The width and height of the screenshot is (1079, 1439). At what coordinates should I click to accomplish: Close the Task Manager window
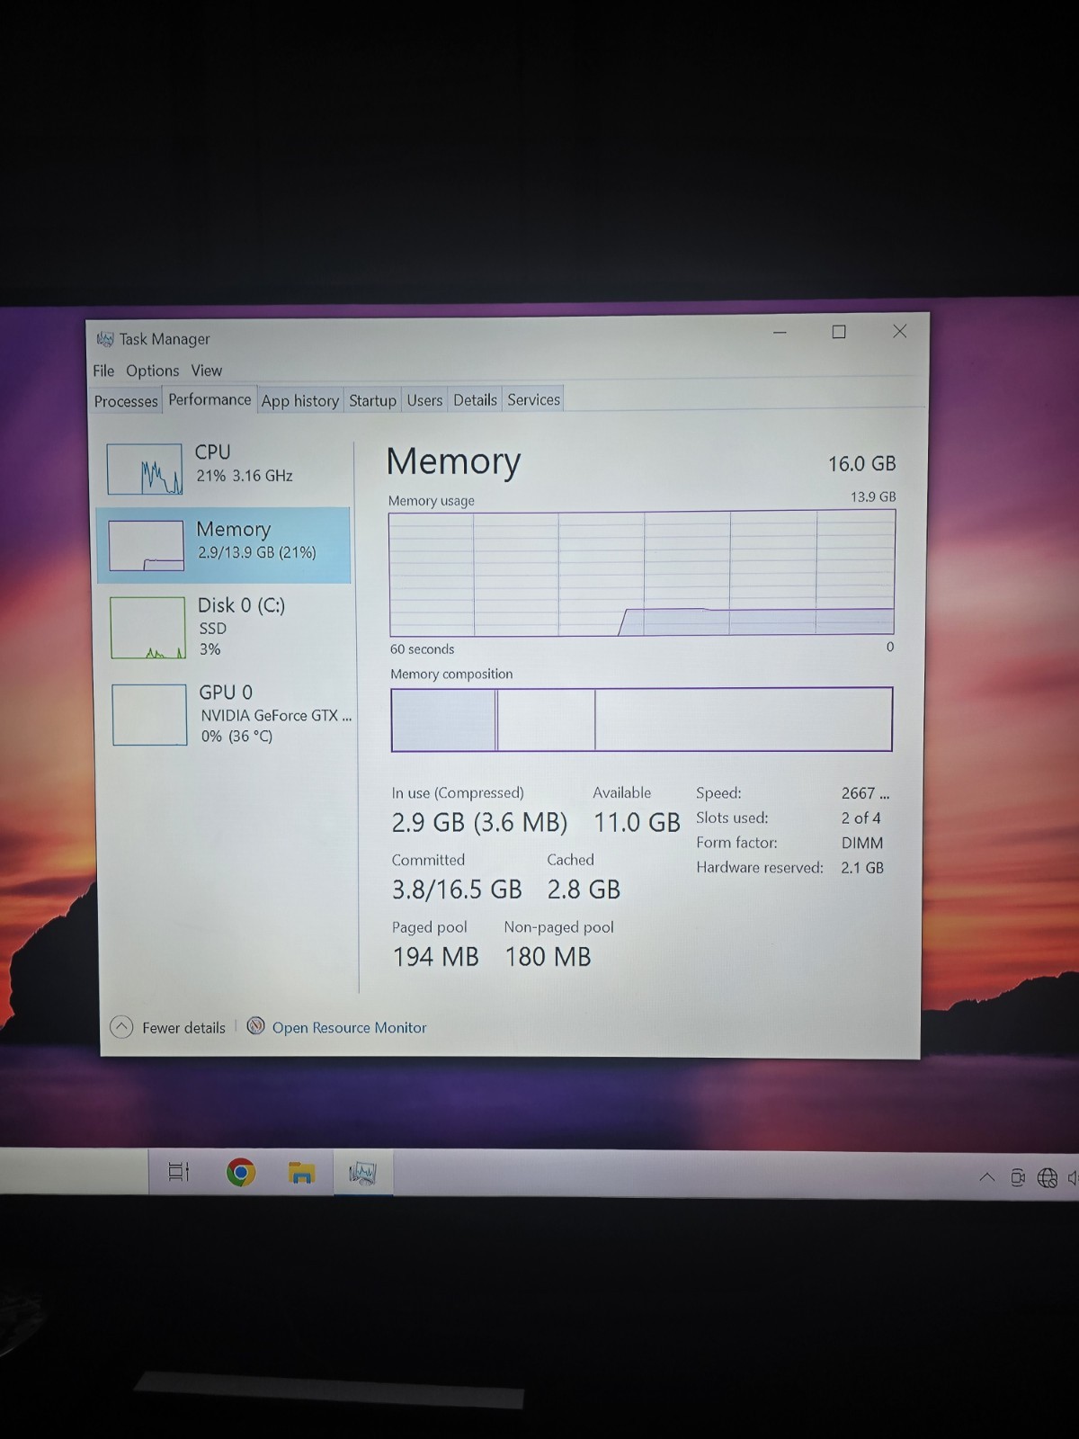click(x=899, y=332)
